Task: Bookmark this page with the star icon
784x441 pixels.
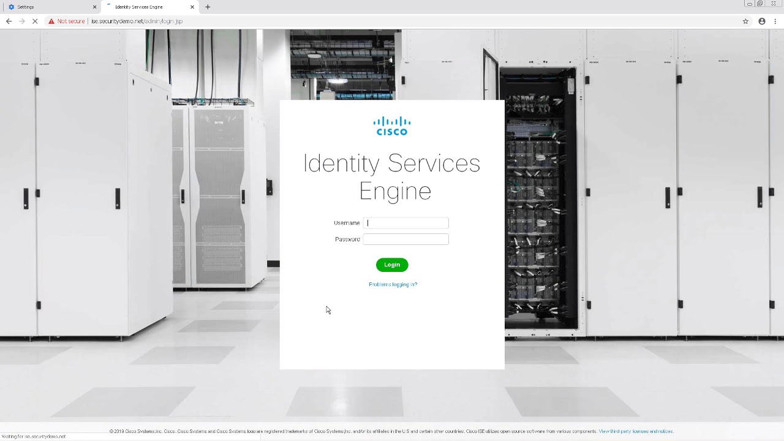Action: pyautogui.click(x=745, y=21)
